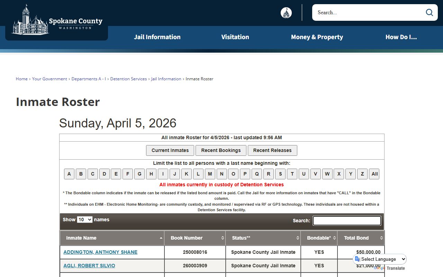Sort the Status column
443x277 pixels.
298,238
